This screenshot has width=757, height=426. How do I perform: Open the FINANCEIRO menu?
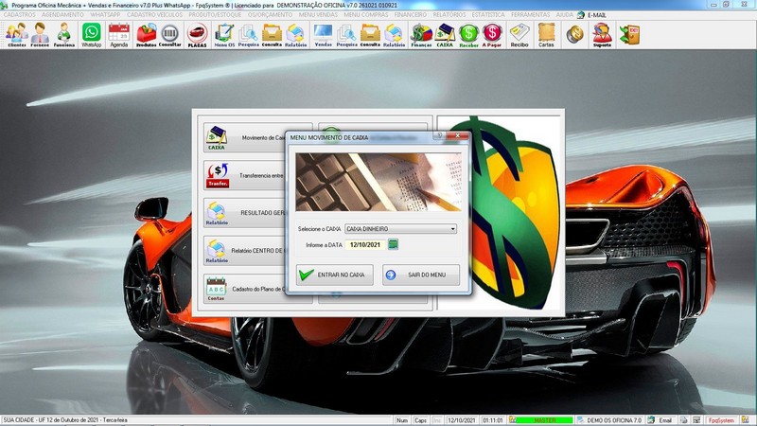411,15
